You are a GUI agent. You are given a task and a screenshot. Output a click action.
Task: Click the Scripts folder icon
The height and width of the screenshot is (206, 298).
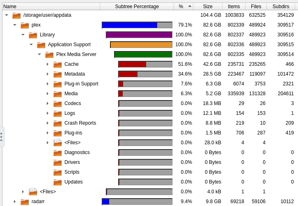[57, 173]
